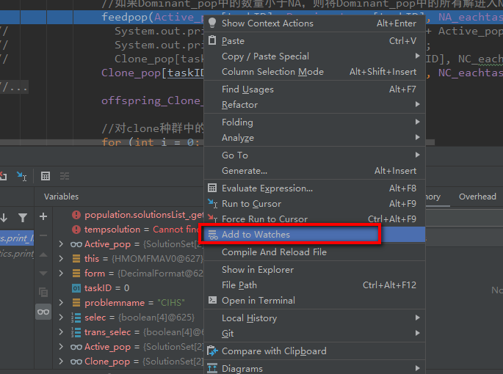Switch to the Overhead tab
The width and height of the screenshot is (503, 374).
point(477,197)
